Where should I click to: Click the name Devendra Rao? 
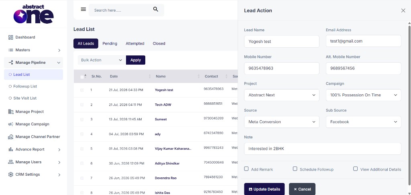[166, 178]
